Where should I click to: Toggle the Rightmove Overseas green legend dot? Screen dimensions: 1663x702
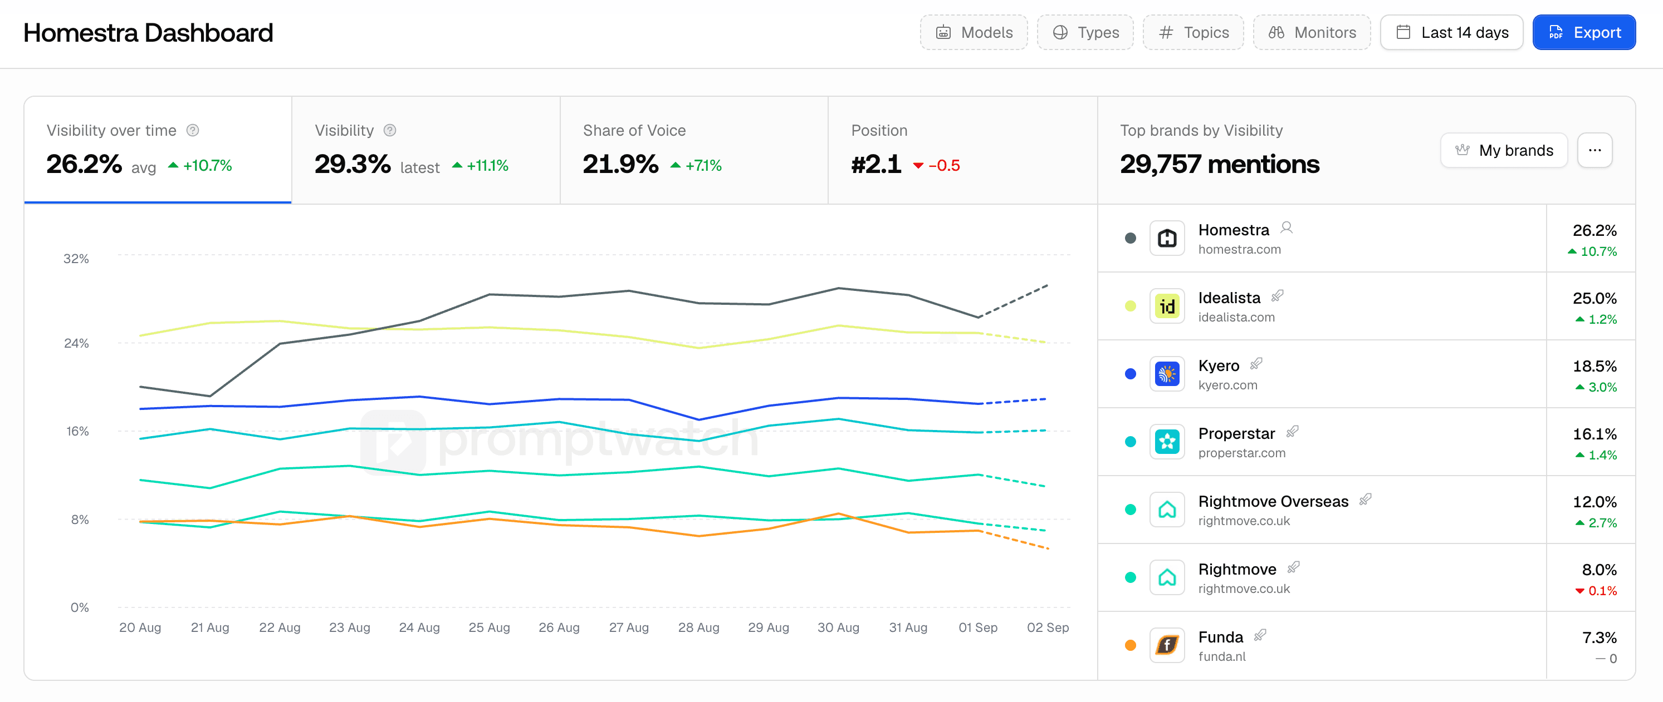(1130, 510)
